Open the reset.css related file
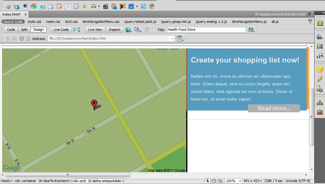Viewport: 325px width, 184px height. (53, 22)
